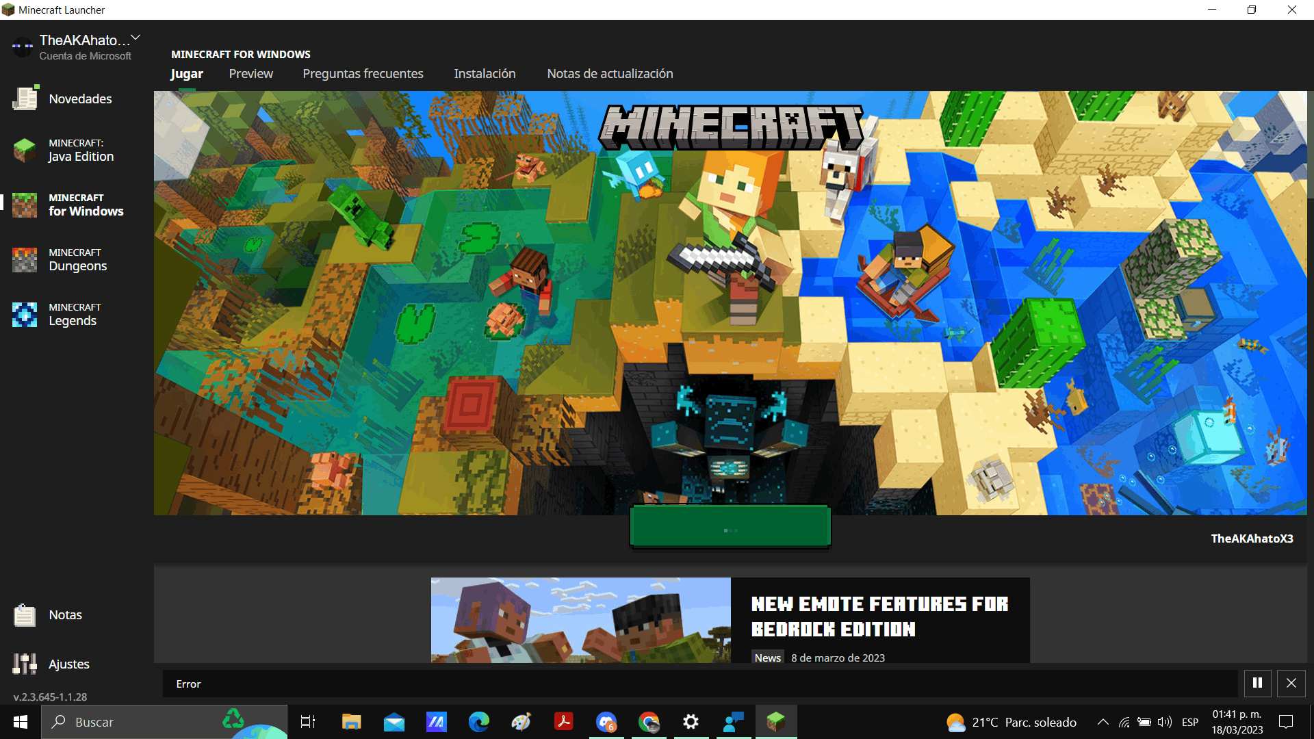This screenshot has height=739, width=1314.
Task: Expand the account dropdown chevron
Action: pyautogui.click(x=136, y=38)
